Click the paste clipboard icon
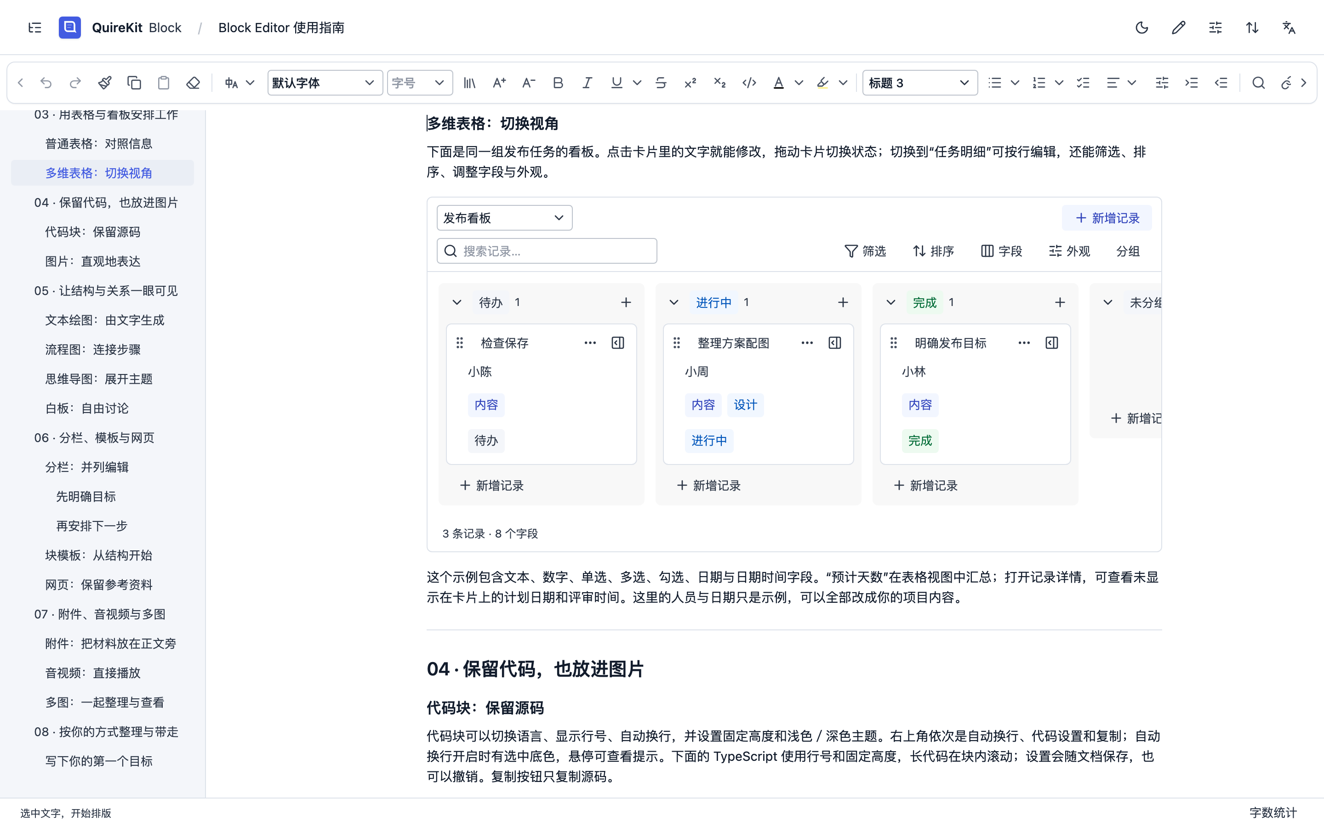The width and height of the screenshot is (1324, 827). click(x=164, y=83)
